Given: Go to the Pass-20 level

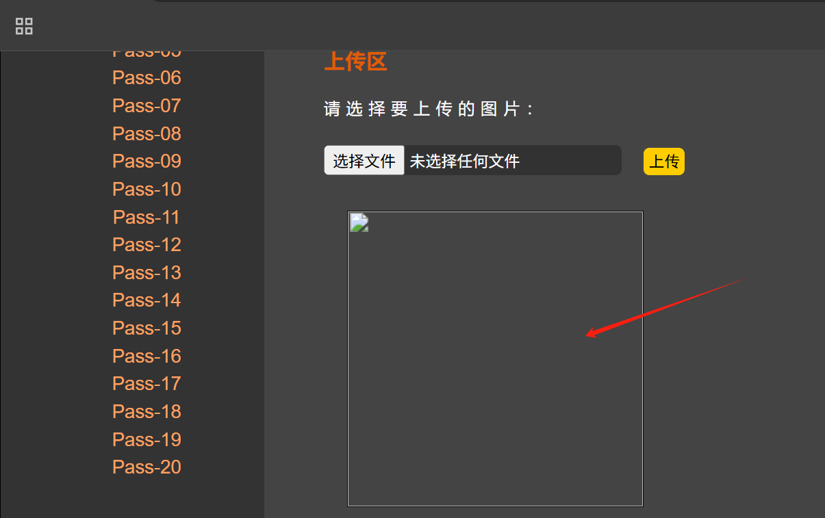Looking at the screenshot, I should click(x=147, y=467).
